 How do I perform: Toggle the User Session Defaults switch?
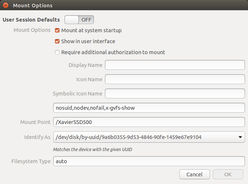pos(79,20)
